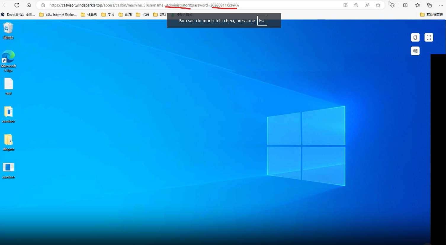This screenshot has width=446, height=245.
Task: Go to the browser home page
Action: point(29,5)
